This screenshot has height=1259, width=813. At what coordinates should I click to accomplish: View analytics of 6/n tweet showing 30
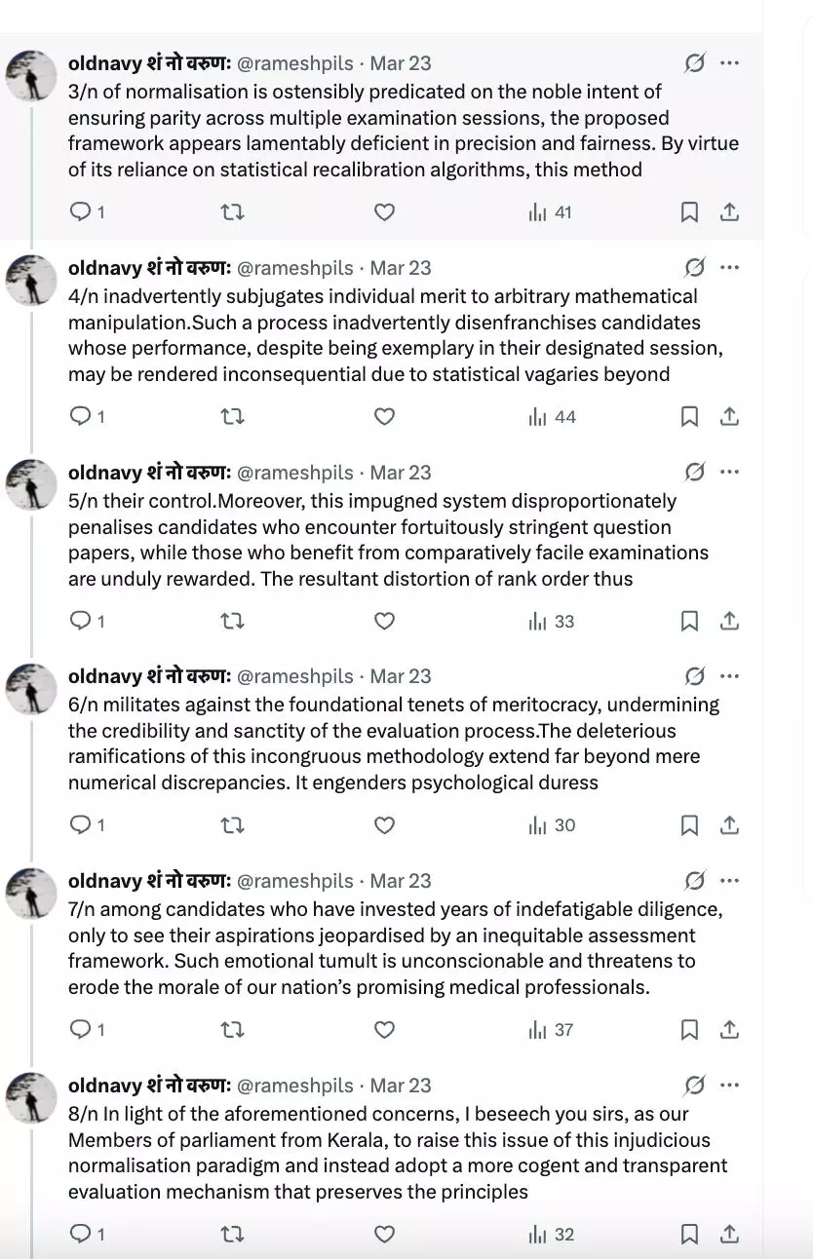pos(552,825)
